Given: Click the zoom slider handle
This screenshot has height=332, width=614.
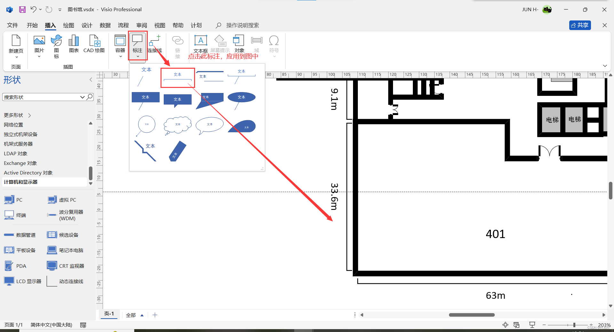Looking at the screenshot, I should (x=574, y=325).
